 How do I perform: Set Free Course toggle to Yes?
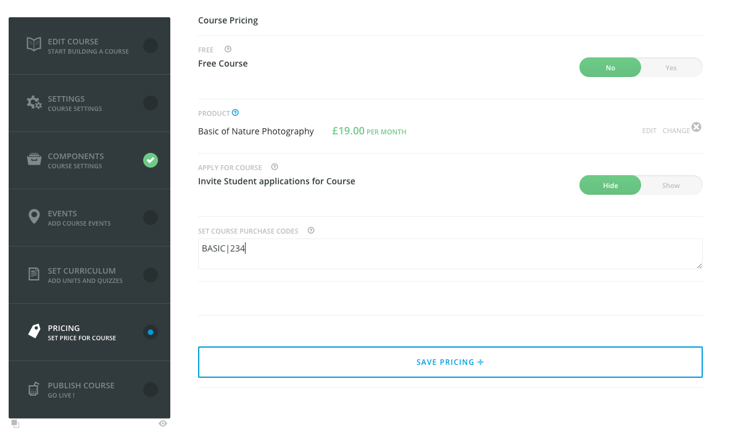pos(671,68)
